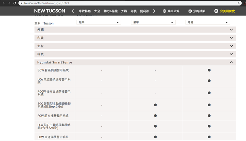Reload the page with the refresh icon
Viewport: 246px width, 141px height.
pyautogui.click(x=15, y=3)
